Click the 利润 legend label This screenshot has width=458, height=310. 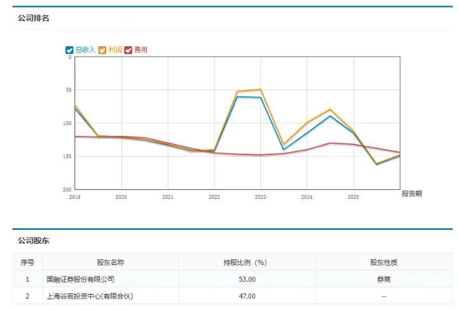coord(114,50)
